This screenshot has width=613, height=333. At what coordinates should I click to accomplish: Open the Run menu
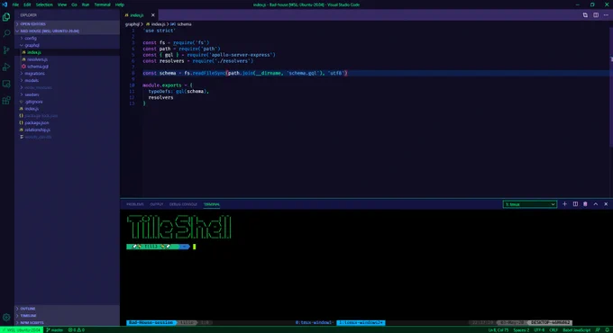pyautogui.click(x=86, y=4)
